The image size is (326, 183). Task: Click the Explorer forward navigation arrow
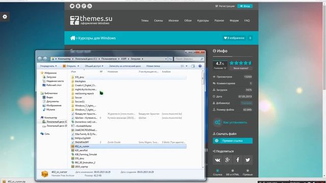45,59
